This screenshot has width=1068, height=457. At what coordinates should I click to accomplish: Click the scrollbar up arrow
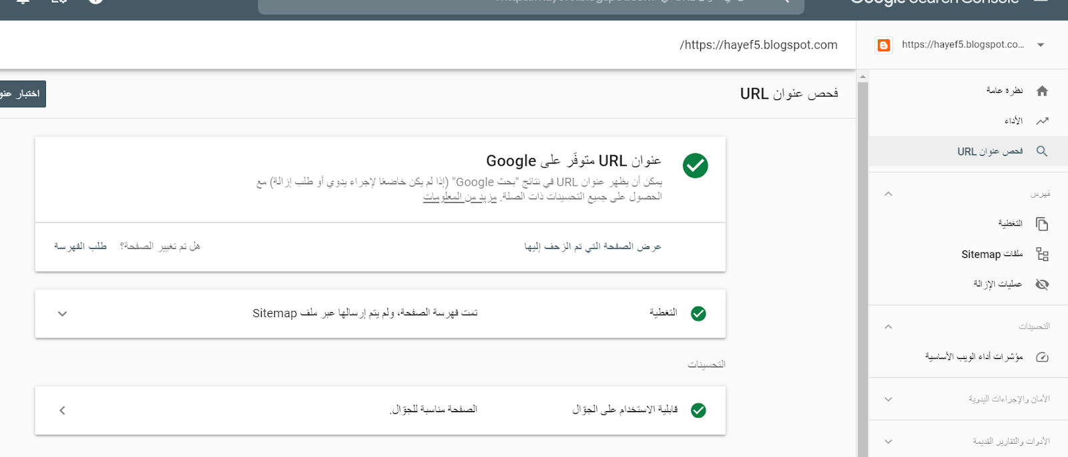862,77
